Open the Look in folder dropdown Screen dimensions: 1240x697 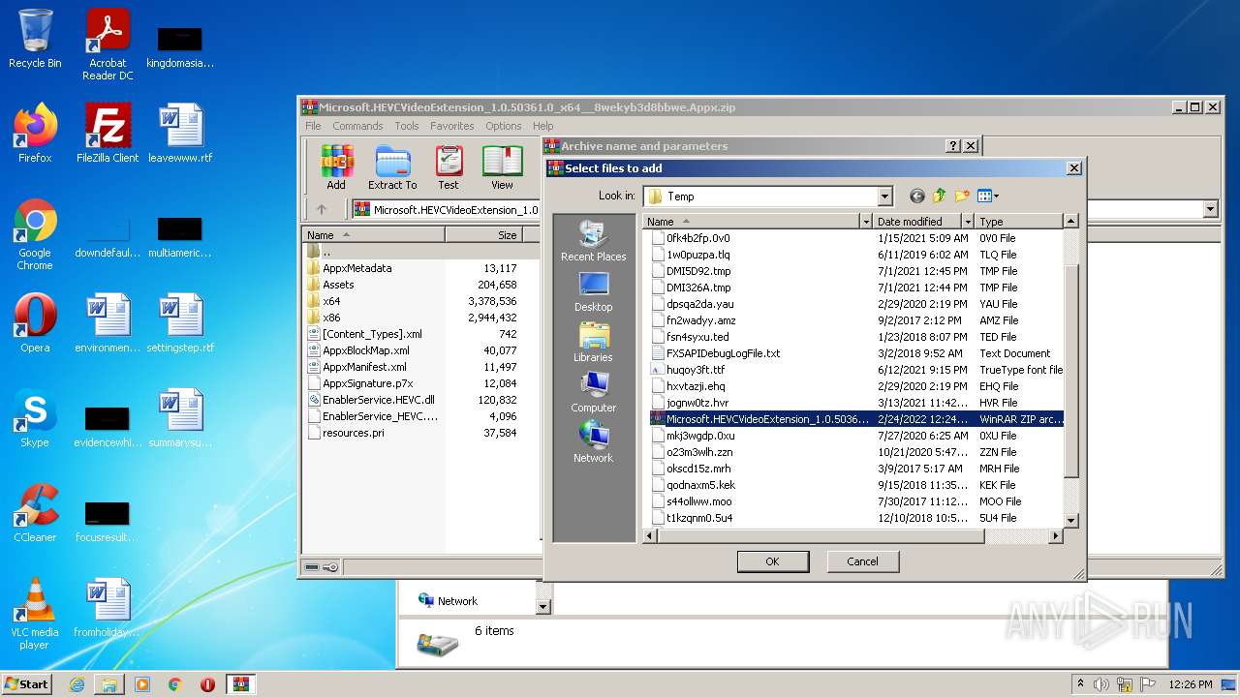[884, 197]
